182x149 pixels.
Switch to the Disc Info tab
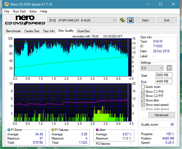pyautogui.click(x=49, y=31)
